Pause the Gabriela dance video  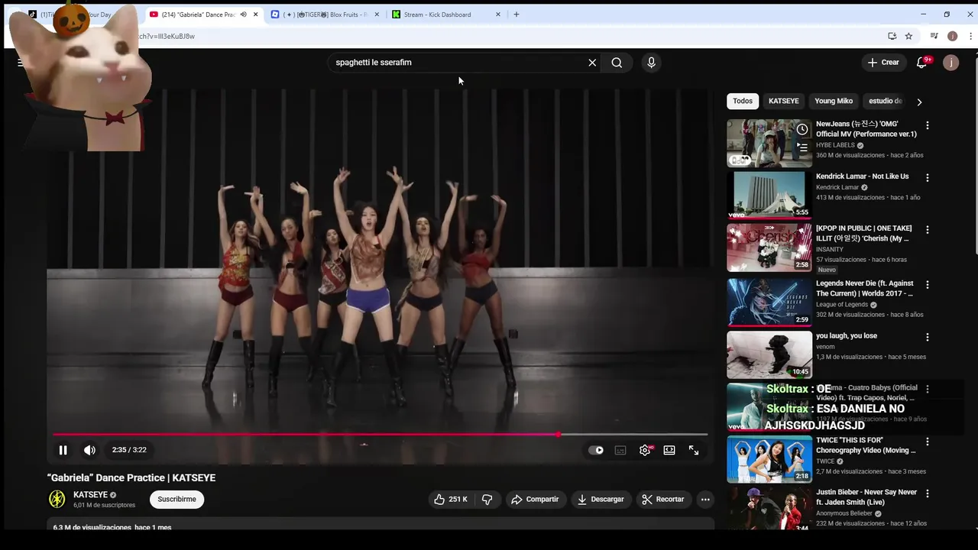(63, 450)
